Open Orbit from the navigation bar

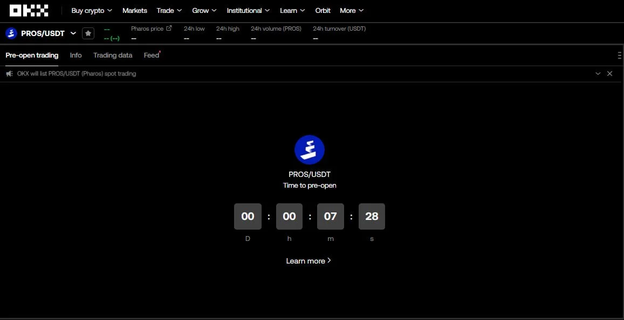[323, 11]
